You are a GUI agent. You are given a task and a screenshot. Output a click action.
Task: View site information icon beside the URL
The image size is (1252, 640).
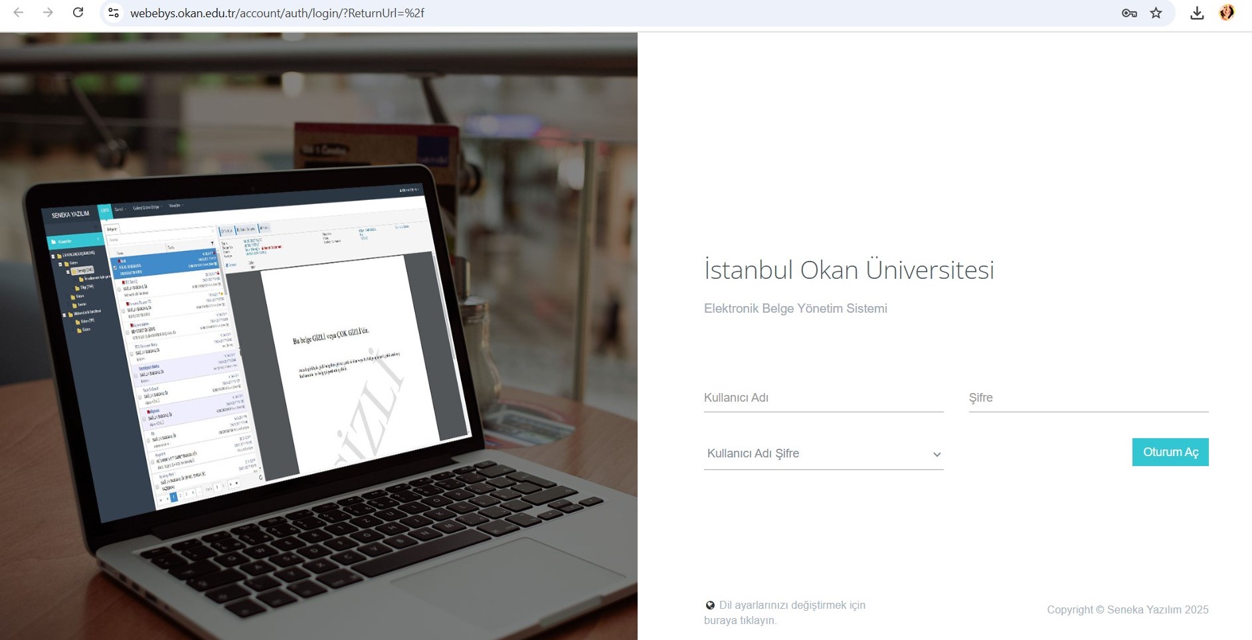coord(114,13)
